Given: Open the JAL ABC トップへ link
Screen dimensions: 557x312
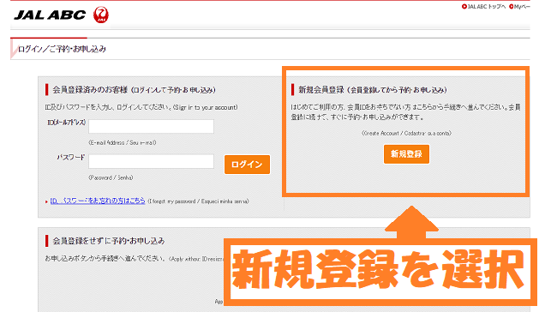Looking at the screenshot, I should tap(483, 6).
